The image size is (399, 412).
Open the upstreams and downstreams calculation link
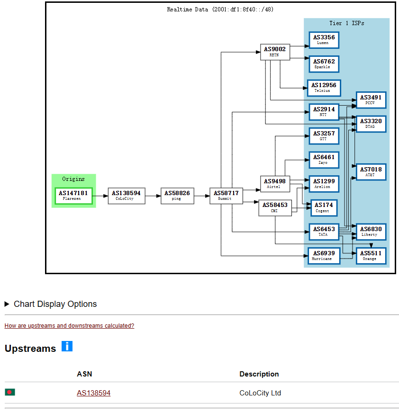(x=69, y=326)
